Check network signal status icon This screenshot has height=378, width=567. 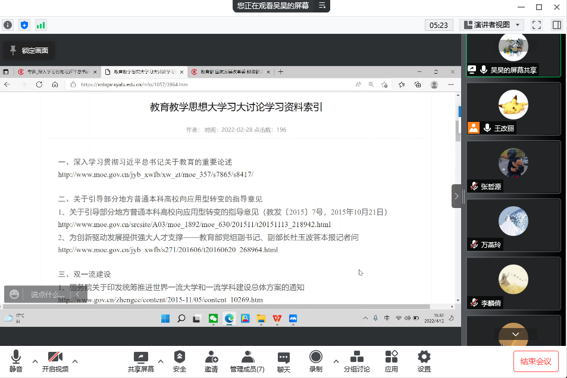[x=40, y=25]
